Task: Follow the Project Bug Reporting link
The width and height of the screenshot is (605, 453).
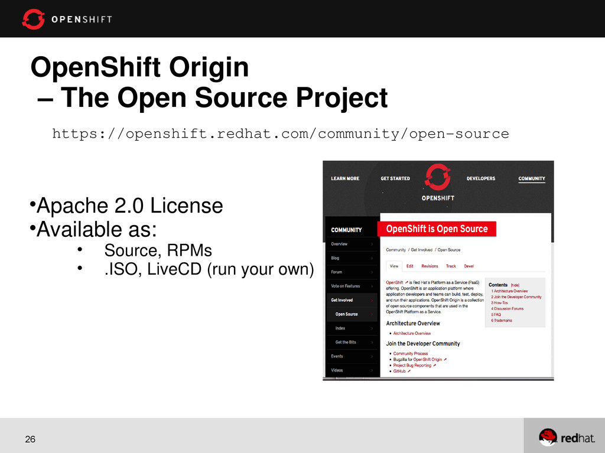Action: pos(412,365)
